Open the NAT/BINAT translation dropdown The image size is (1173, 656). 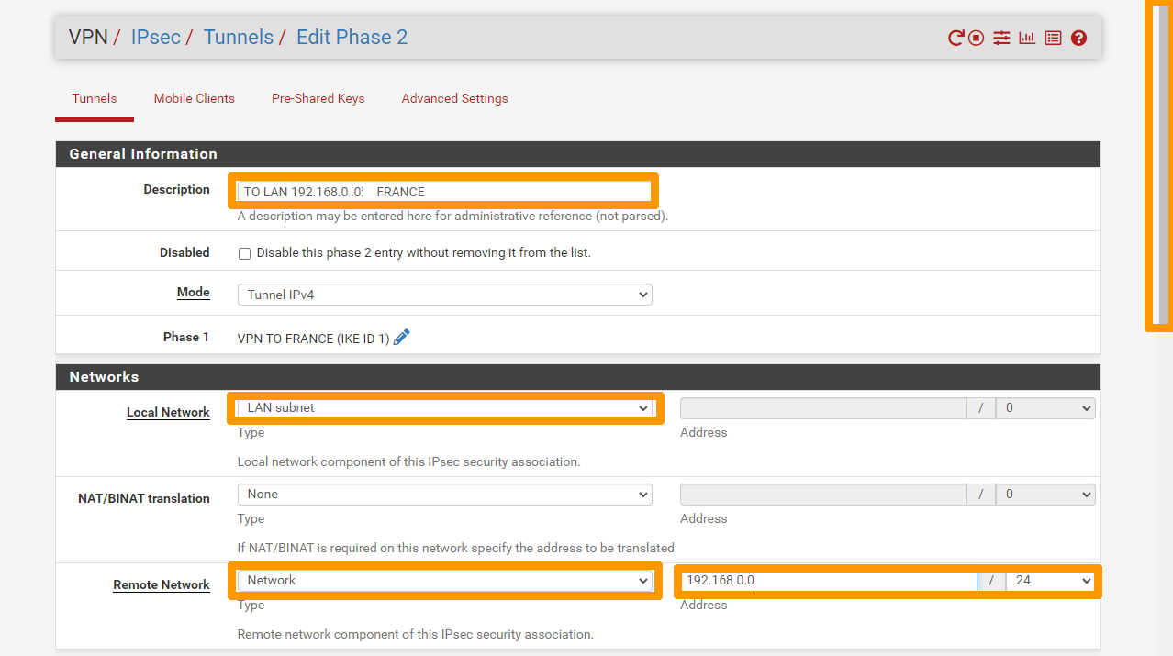444,494
